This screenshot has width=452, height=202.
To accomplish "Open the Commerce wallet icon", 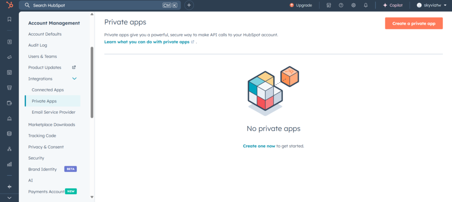I will 9,103.
